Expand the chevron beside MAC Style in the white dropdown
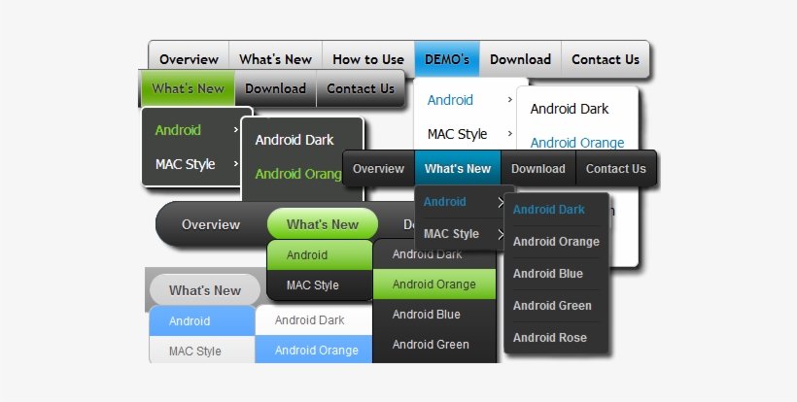Image resolution: width=797 pixels, height=402 pixels. tap(510, 133)
